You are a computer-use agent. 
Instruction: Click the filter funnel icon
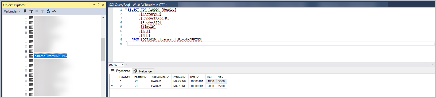pos(42,11)
